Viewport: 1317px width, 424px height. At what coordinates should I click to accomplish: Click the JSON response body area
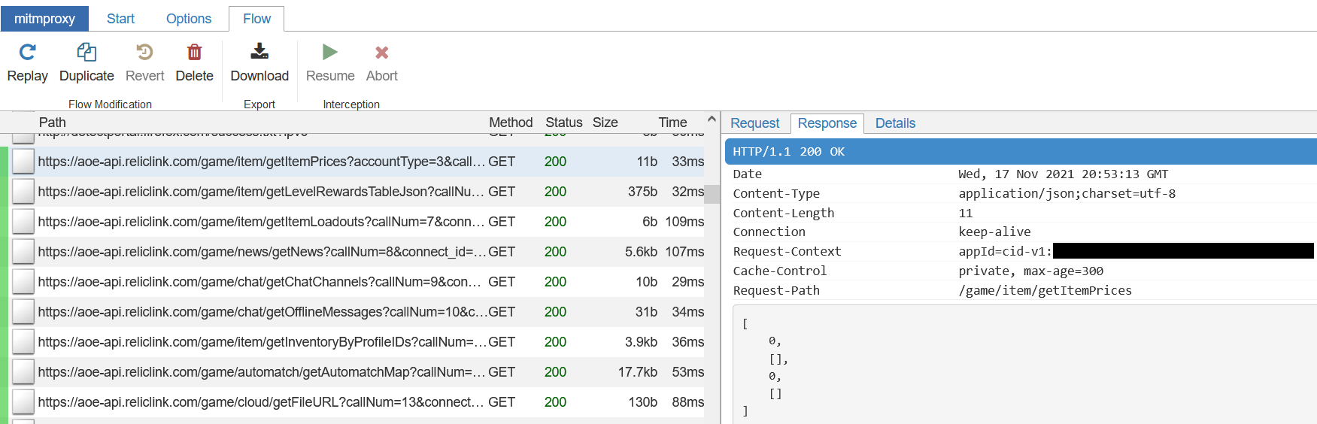tap(1024, 365)
